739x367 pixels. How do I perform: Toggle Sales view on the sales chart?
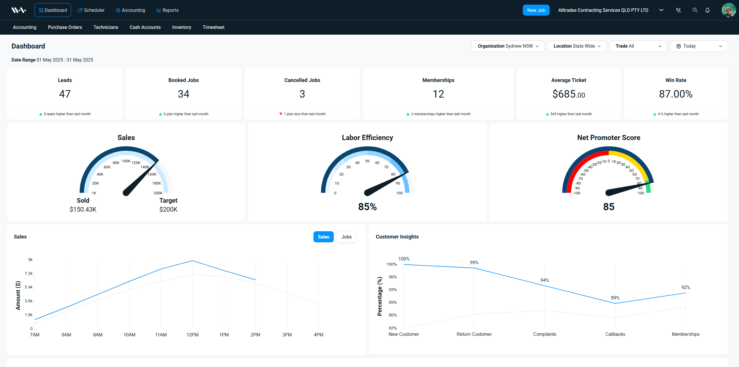pyautogui.click(x=323, y=236)
